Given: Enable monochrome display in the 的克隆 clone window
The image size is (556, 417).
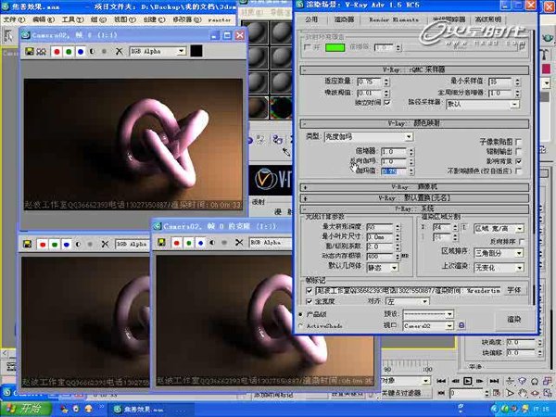Looking at the screenshot, I should (224, 243).
